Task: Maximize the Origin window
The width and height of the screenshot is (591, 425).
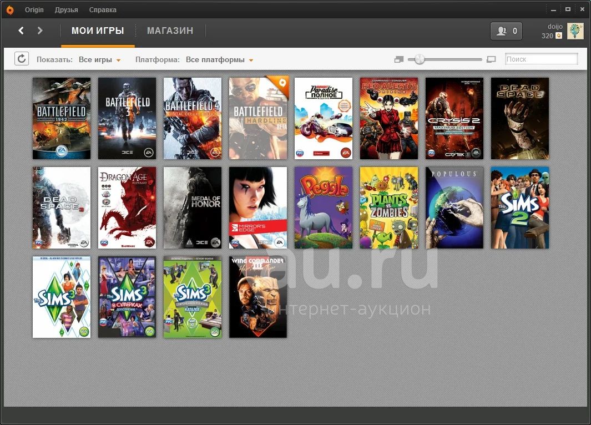Action: 568,9
